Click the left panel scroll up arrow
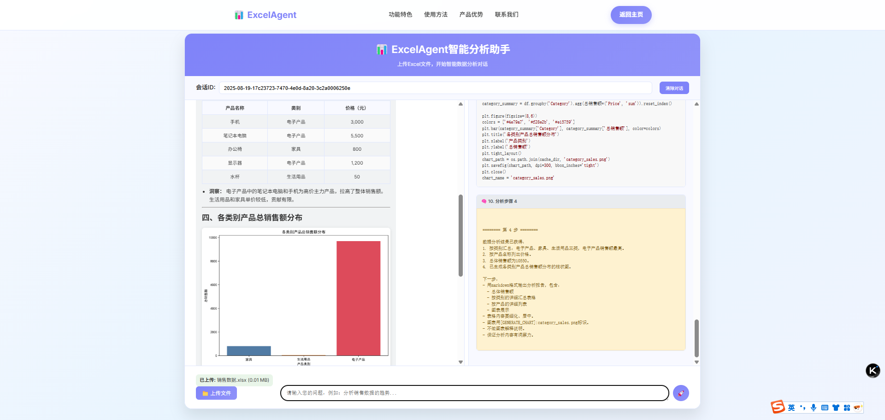Image resolution: width=885 pixels, height=420 pixels. (x=460, y=104)
